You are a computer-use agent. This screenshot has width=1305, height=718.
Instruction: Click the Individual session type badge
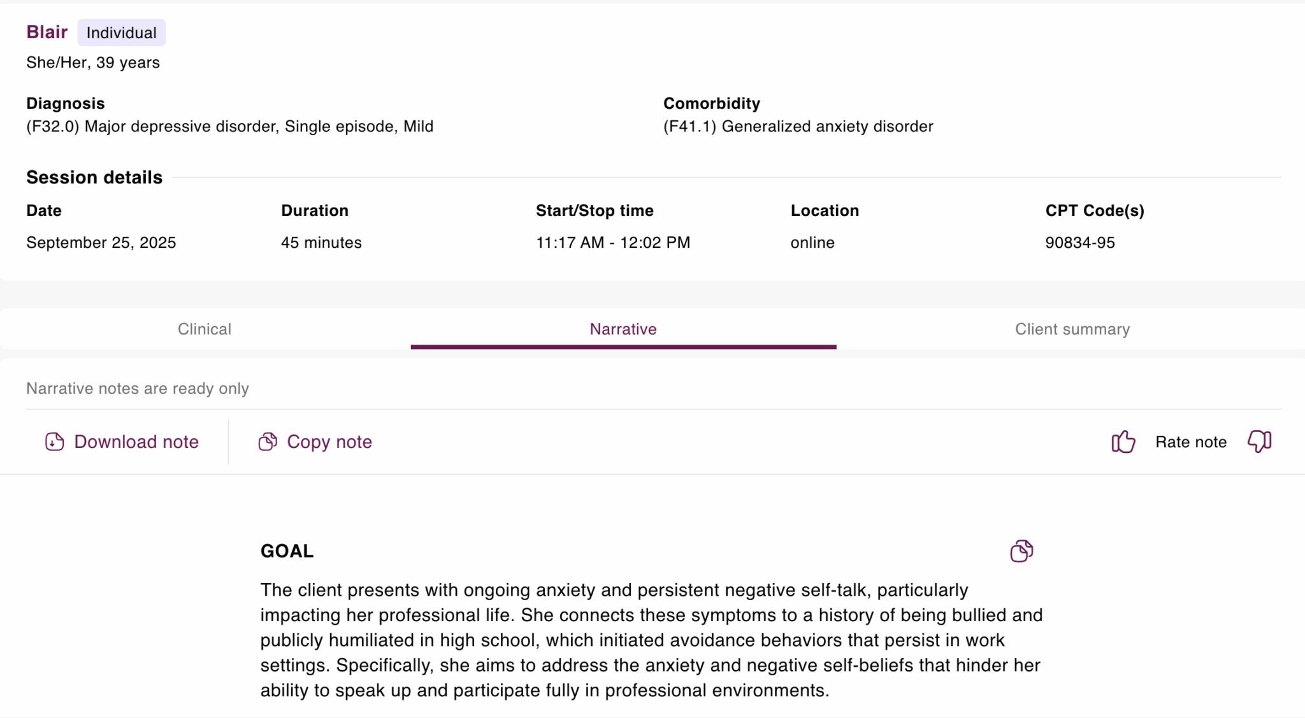pyautogui.click(x=122, y=33)
